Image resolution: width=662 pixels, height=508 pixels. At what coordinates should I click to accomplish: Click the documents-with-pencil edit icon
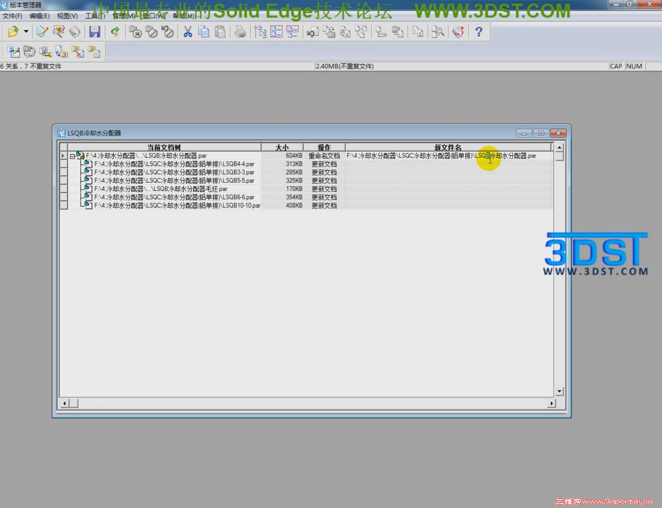42,32
